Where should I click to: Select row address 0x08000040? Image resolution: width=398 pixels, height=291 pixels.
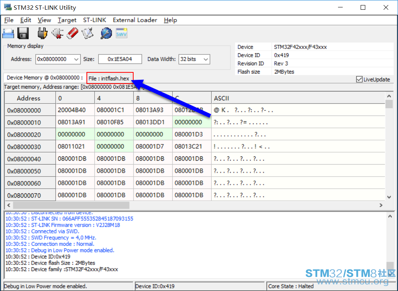click(30, 159)
